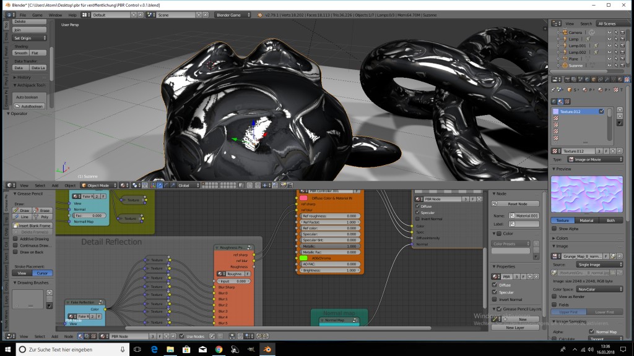Image resolution: width=634 pixels, height=356 pixels.
Task: Enable the Use Nodes checkbox
Action: [x=181, y=337]
